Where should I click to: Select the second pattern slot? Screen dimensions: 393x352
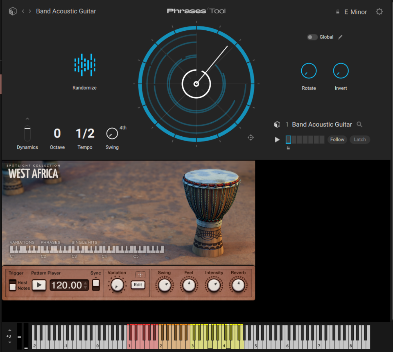(x=294, y=140)
